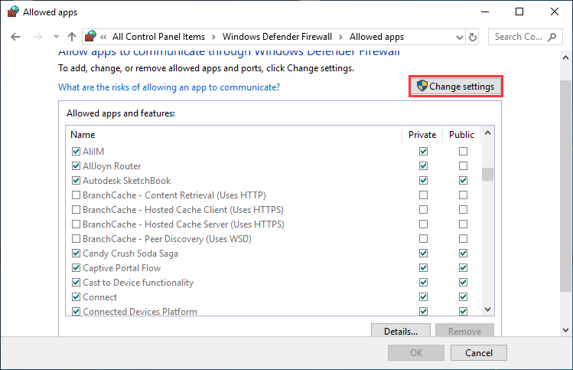
Task: Enable Private for BranchCache Content Retrieval
Action: tap(423, 195)
